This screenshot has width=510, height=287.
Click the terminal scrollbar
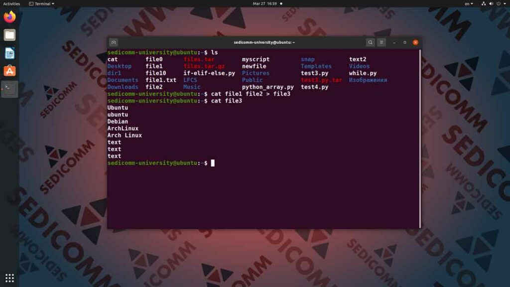[x=420, y=139]
